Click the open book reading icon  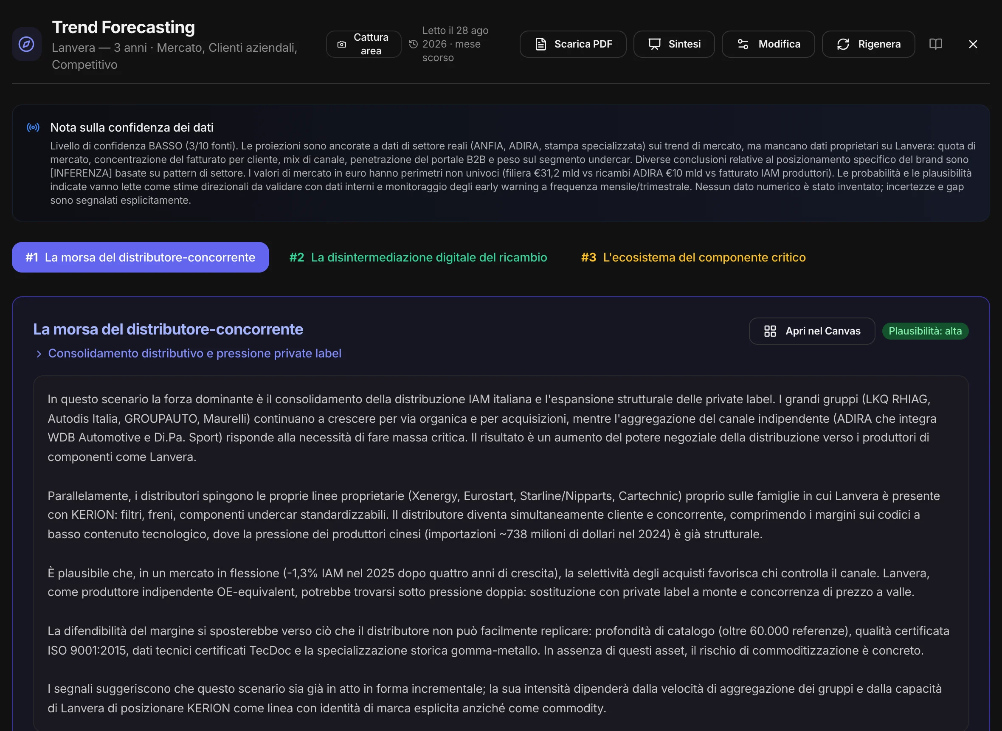tap(935, 44)
